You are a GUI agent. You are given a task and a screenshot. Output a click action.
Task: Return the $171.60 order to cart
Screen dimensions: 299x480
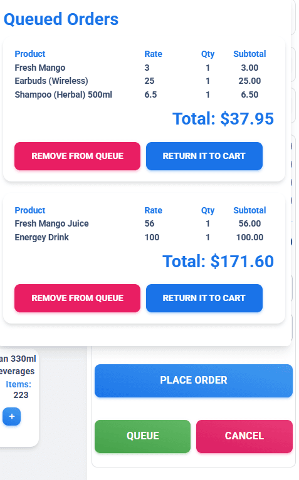tap(204, 298)
